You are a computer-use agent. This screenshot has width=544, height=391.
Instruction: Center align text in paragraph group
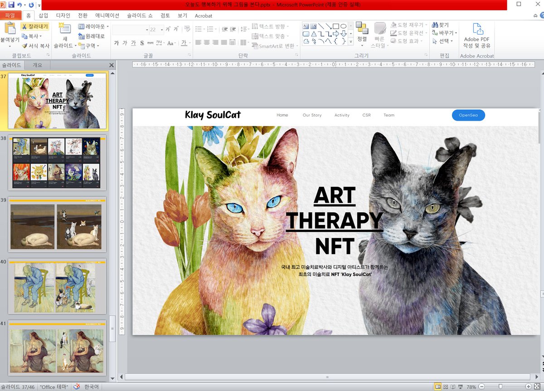tap(207, 43)
